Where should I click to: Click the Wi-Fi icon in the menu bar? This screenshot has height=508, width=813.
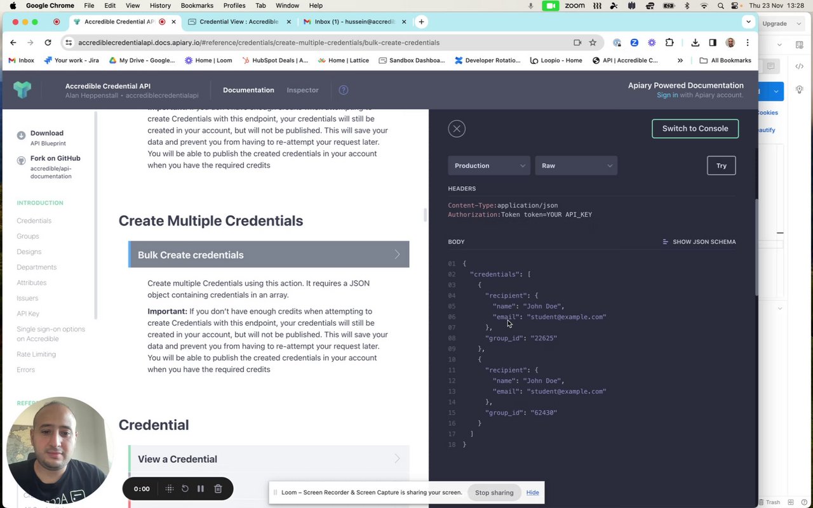click(x=704, y=6)
